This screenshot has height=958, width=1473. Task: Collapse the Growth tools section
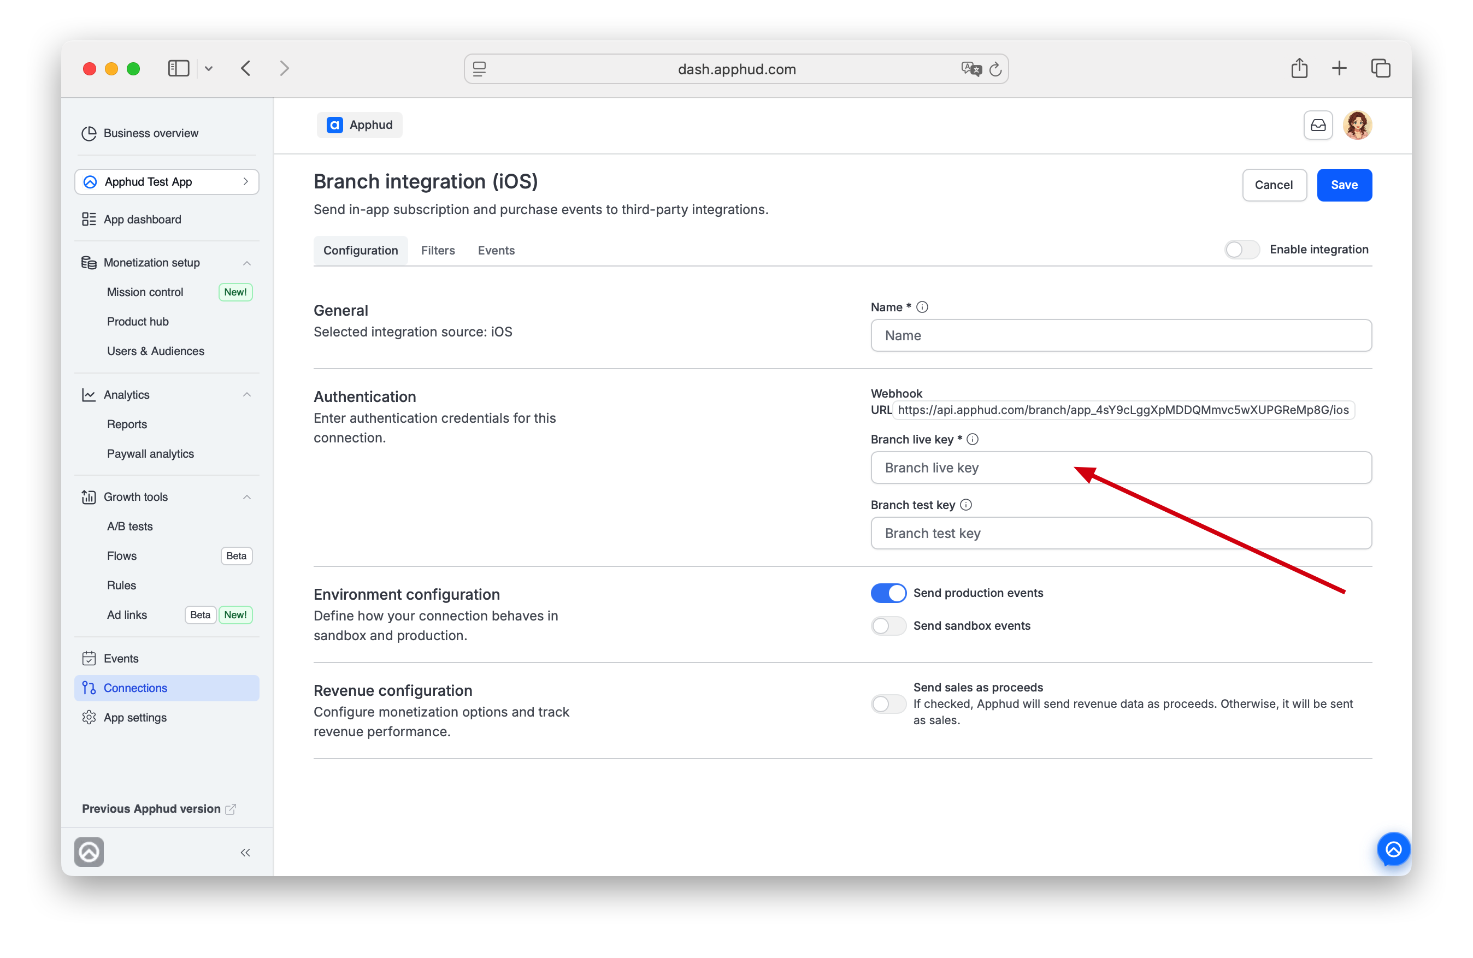pos(246,497)
